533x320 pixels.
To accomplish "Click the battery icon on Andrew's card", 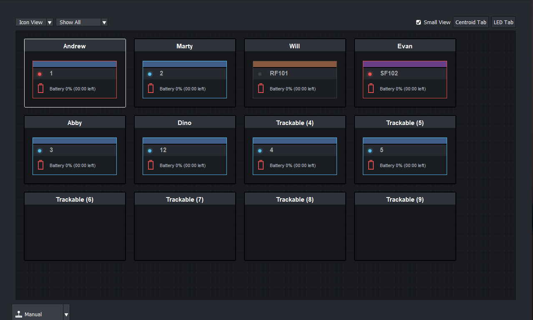I will tap(40, 88).
